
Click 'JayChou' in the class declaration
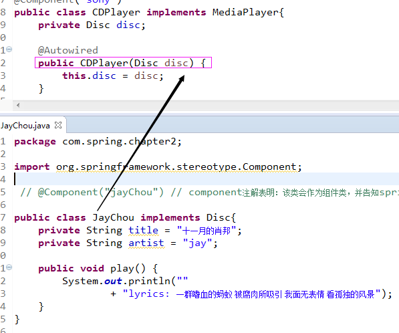(x=113, y=218)
